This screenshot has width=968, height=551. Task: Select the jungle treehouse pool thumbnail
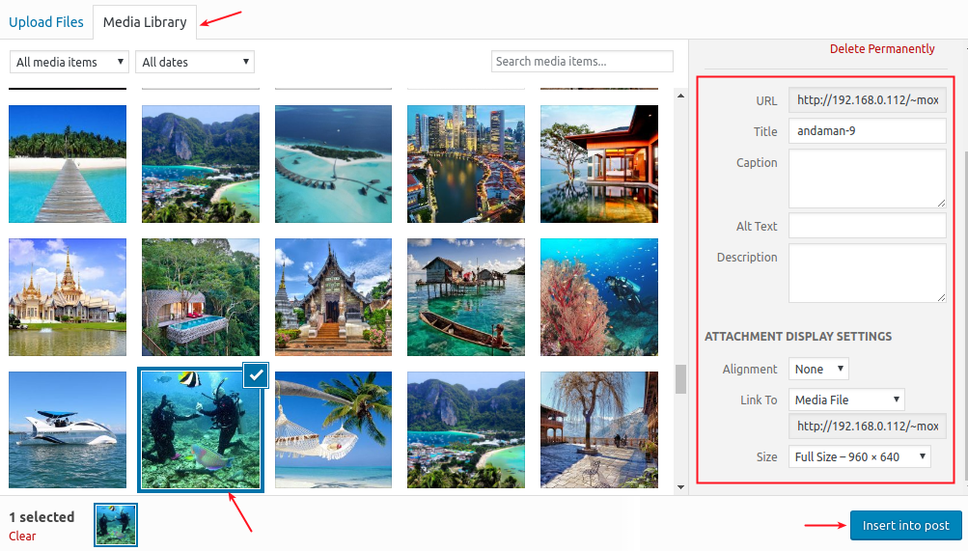201,297
